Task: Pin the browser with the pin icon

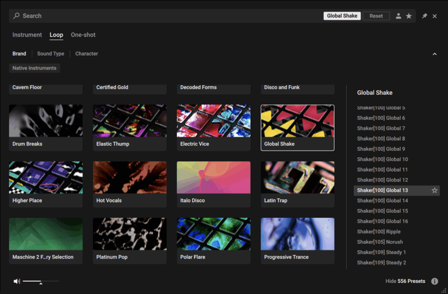Action: click(424, 16)
